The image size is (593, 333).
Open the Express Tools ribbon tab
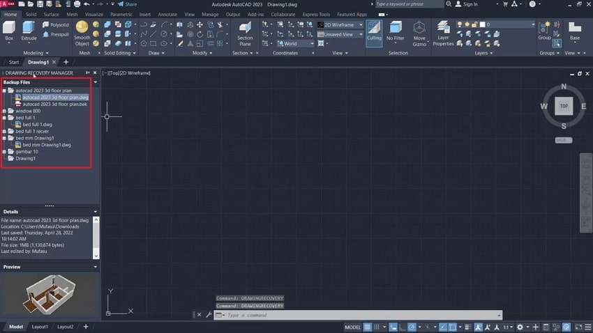[x=316, y=15]
